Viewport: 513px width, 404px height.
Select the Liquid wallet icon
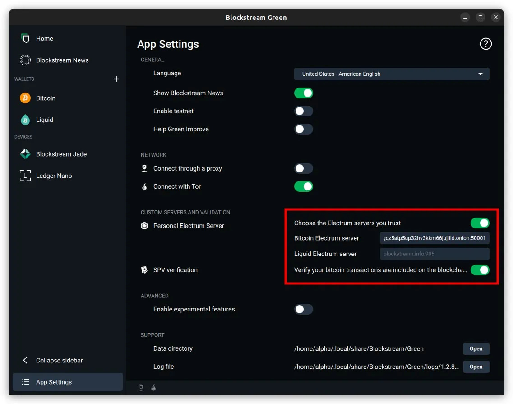click(x=25, y=120)
